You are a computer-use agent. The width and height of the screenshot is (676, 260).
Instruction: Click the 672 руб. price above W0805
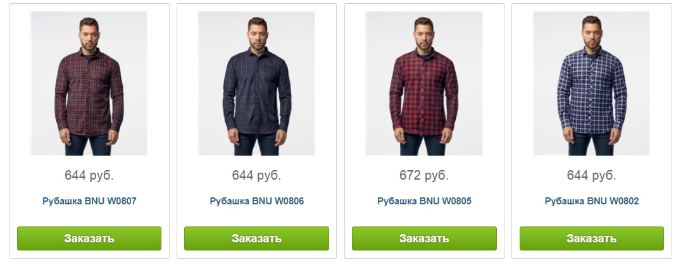coord(424,175)
